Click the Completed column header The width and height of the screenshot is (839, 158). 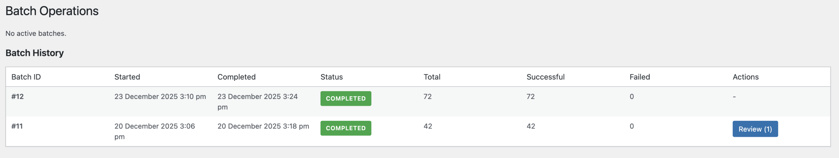(236, 77)
